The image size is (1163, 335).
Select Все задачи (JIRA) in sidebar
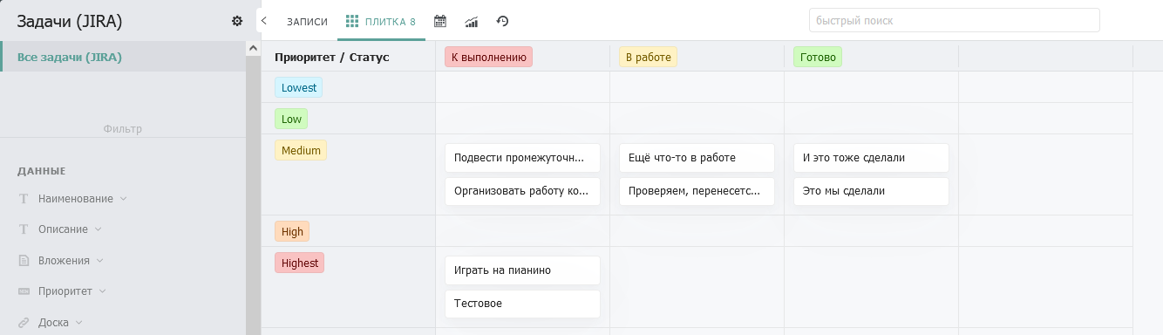pos(123,57)
